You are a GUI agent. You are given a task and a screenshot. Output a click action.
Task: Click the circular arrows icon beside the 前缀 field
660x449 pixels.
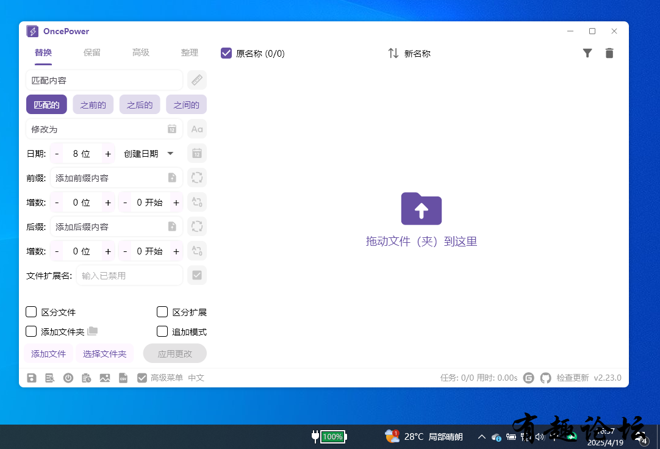(197, 178)
